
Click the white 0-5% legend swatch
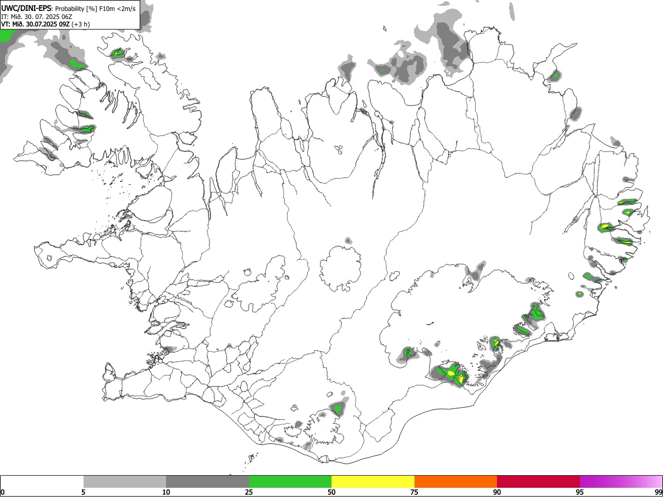pyautogui.click(x=42, y=482)
